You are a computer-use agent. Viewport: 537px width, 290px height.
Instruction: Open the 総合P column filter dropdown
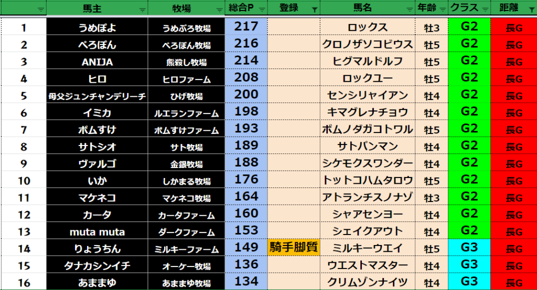(261, 9)
